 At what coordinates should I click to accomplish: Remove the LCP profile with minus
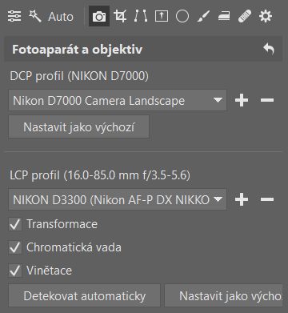pos(267,199)
